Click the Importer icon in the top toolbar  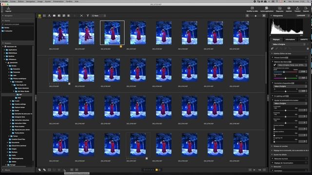8,9
